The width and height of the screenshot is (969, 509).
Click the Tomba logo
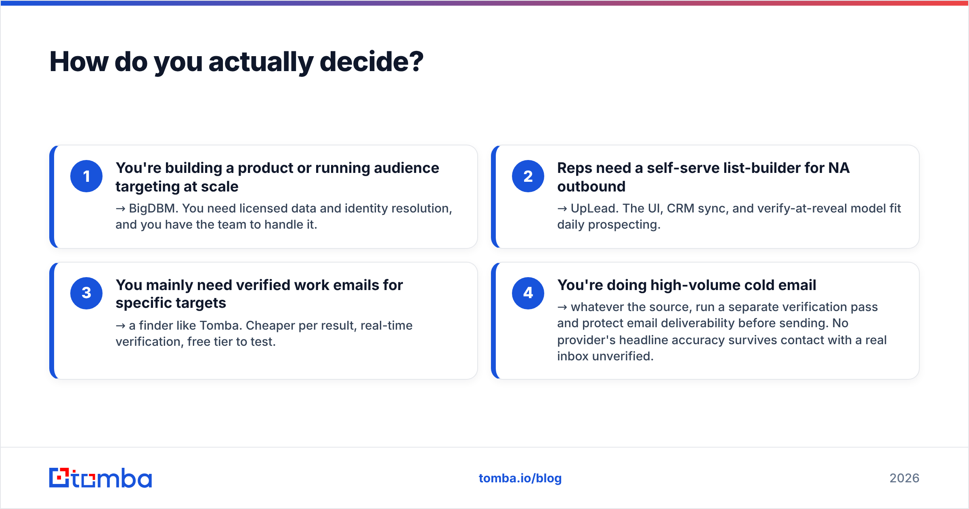101,478
